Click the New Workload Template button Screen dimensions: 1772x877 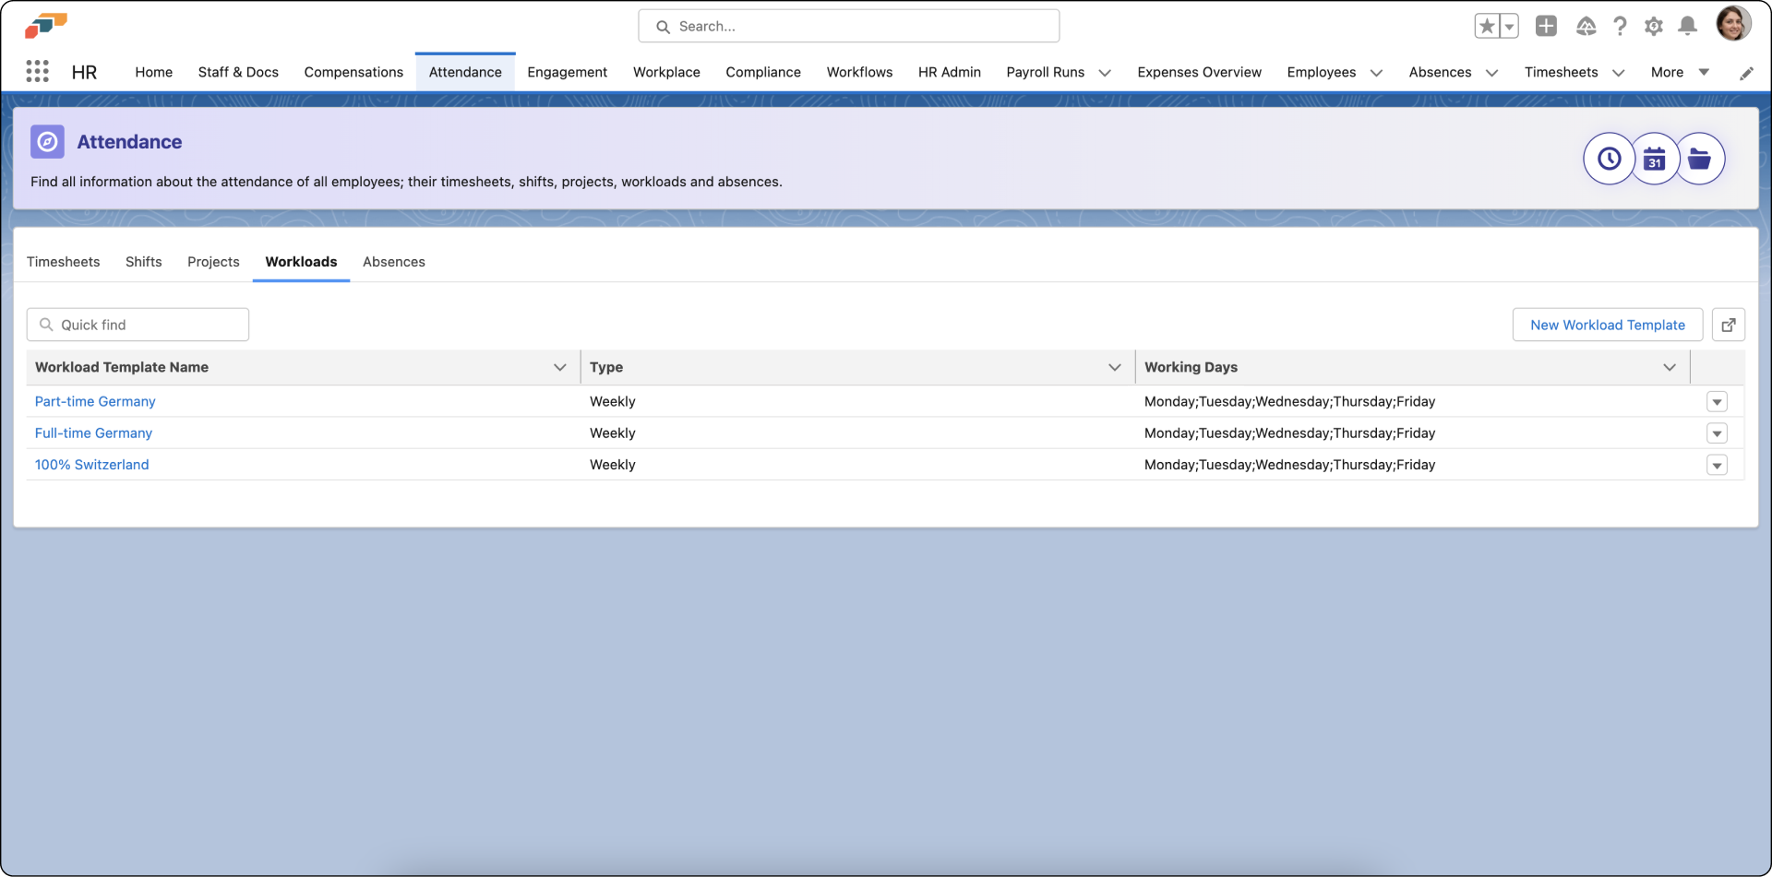coord(1607,324)
